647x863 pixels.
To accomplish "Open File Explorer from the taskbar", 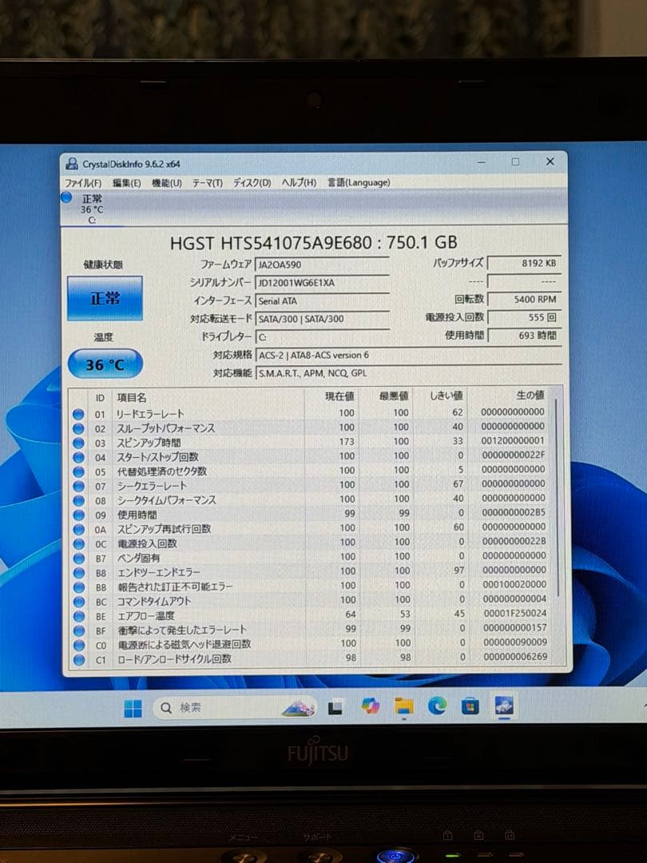I will coord(404,706).
